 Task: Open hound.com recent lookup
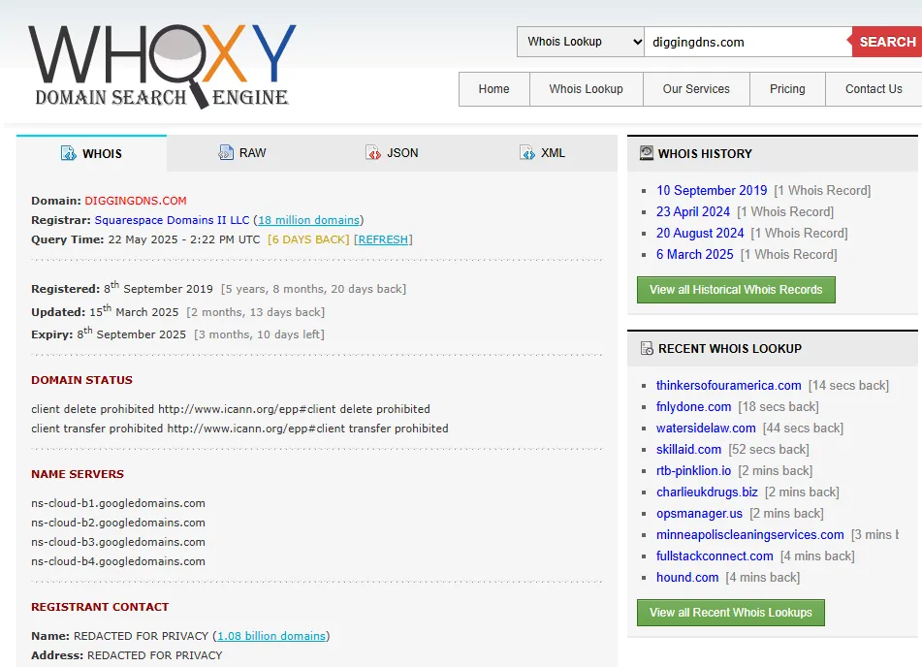click(687, 577)
